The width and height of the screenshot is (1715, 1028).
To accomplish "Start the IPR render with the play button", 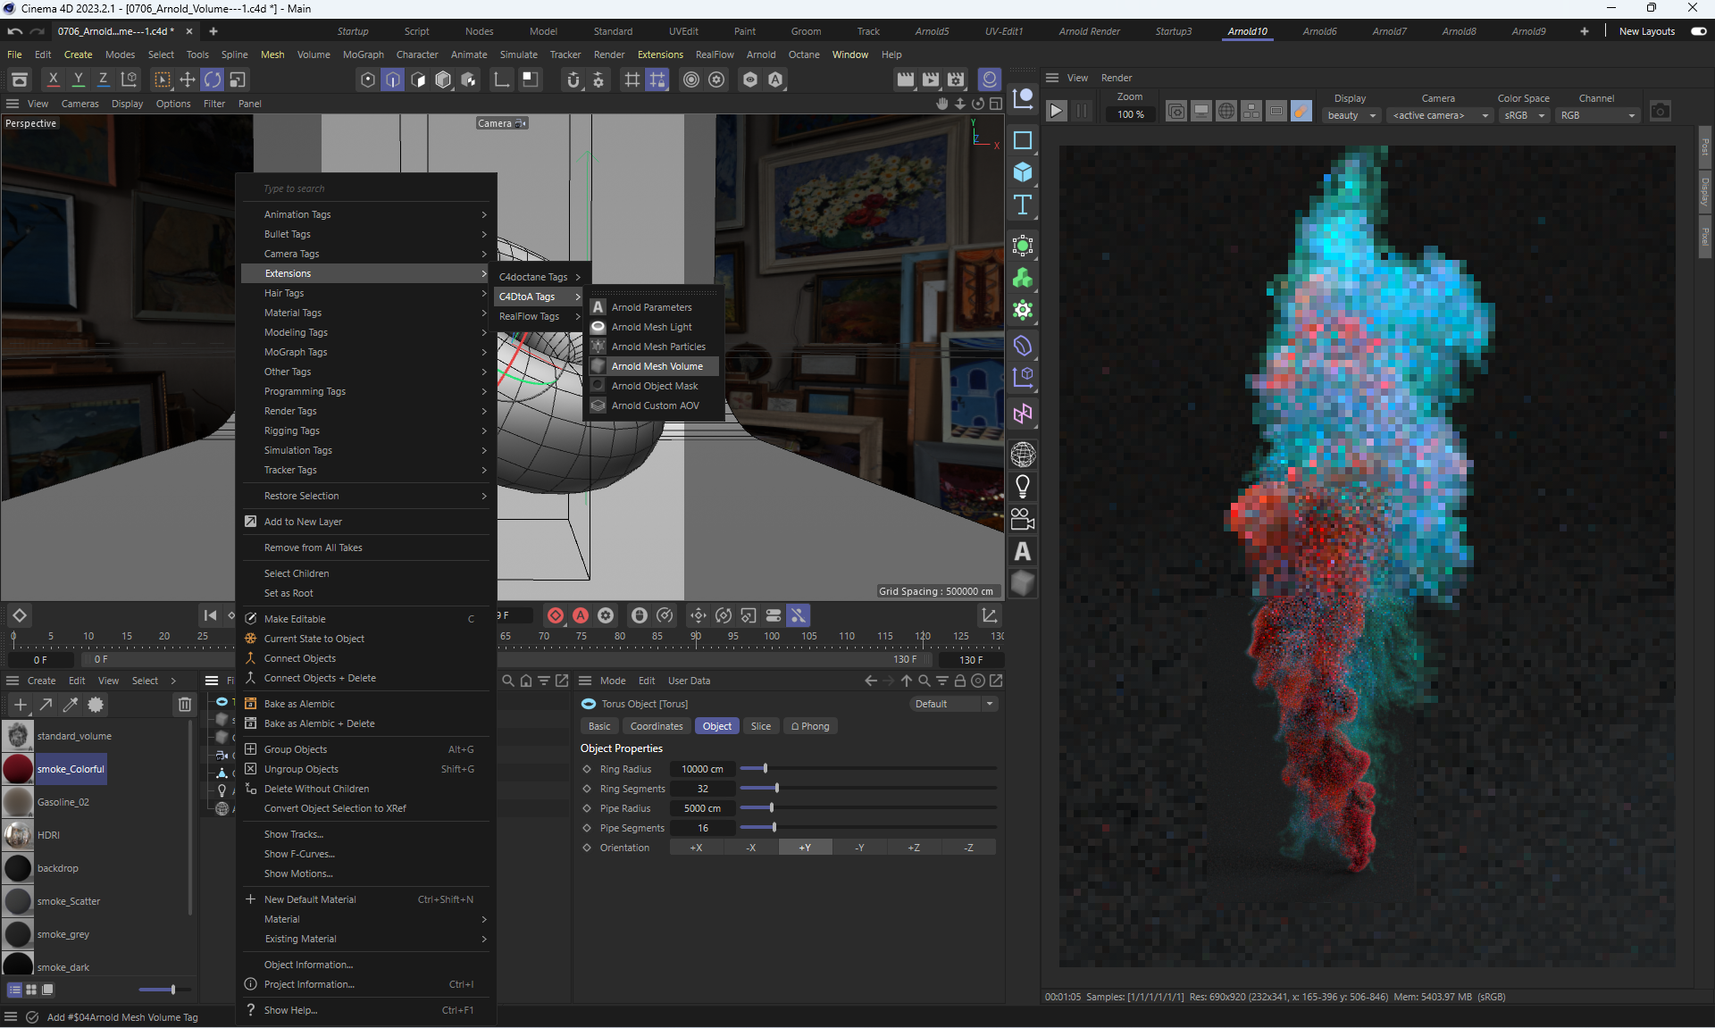I will pos(1056,112).
